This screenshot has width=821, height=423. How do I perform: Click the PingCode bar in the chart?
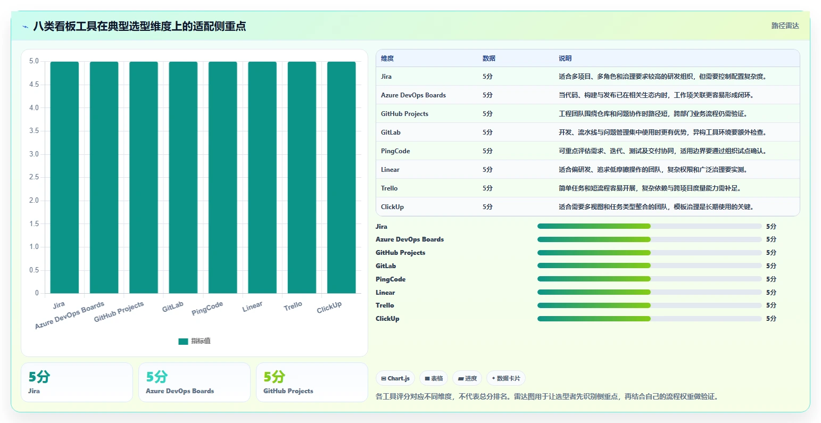tap(223, 177)
